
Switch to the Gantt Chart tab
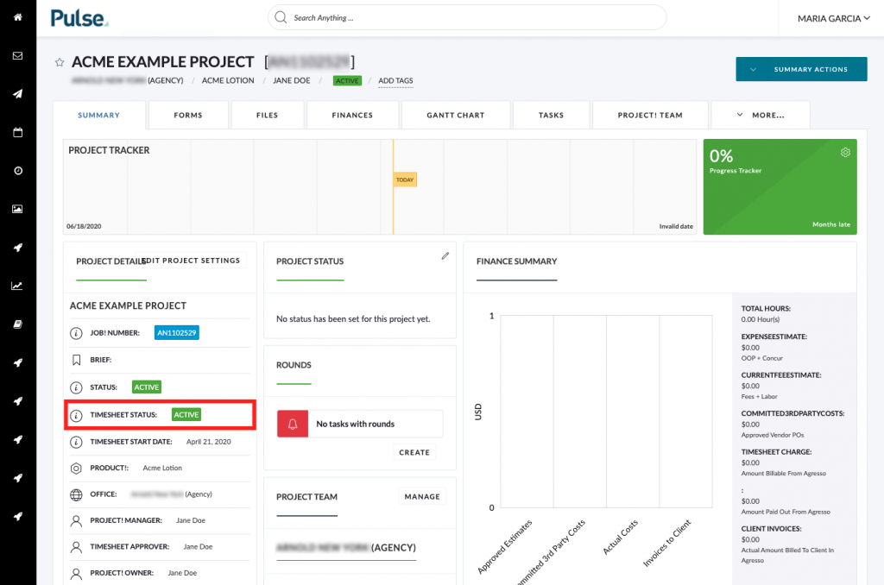[456, 115]
